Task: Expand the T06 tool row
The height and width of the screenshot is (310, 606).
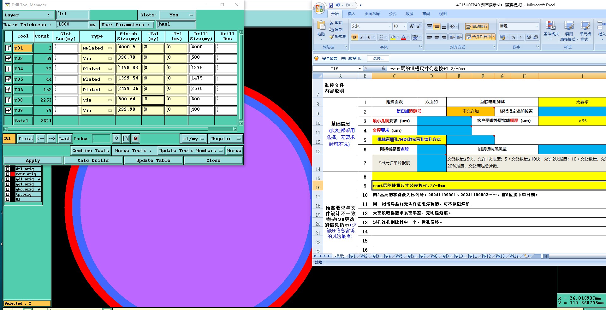Action: [x=9, y=90]
